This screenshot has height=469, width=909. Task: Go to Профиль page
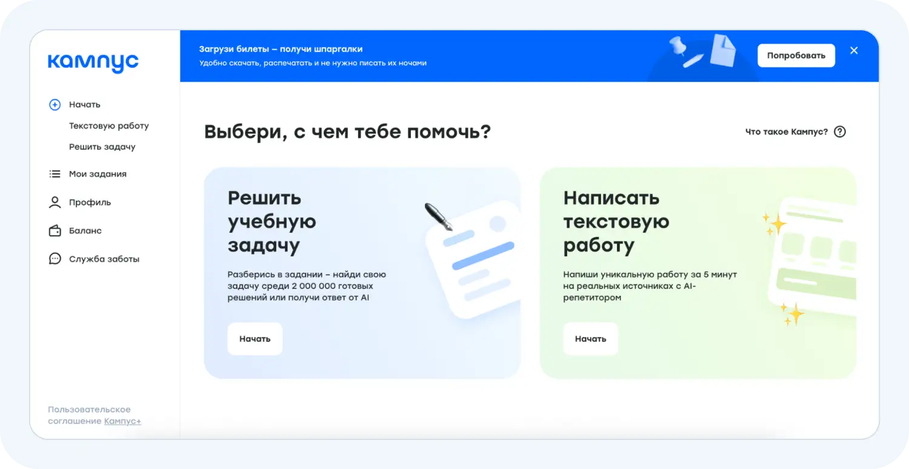point(90,202)
